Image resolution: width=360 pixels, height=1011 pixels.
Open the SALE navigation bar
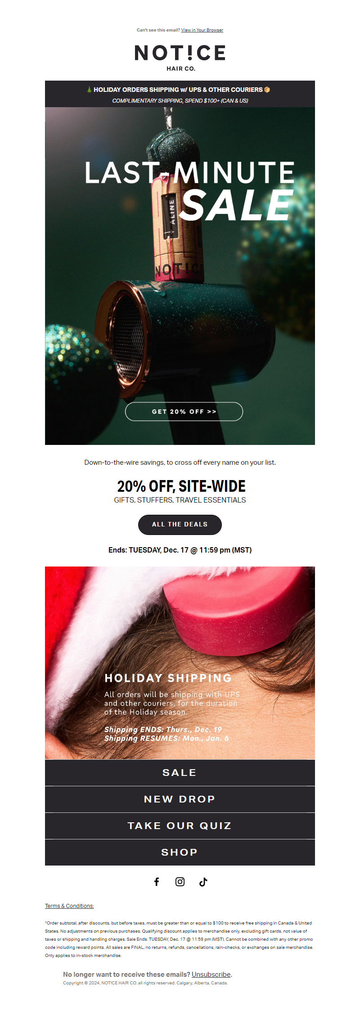pyautogui.click(x=180, y=773)
